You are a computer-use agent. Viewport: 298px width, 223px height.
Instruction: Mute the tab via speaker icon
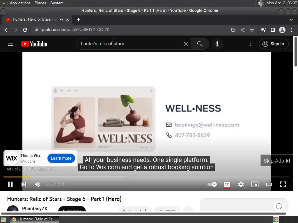61,19
